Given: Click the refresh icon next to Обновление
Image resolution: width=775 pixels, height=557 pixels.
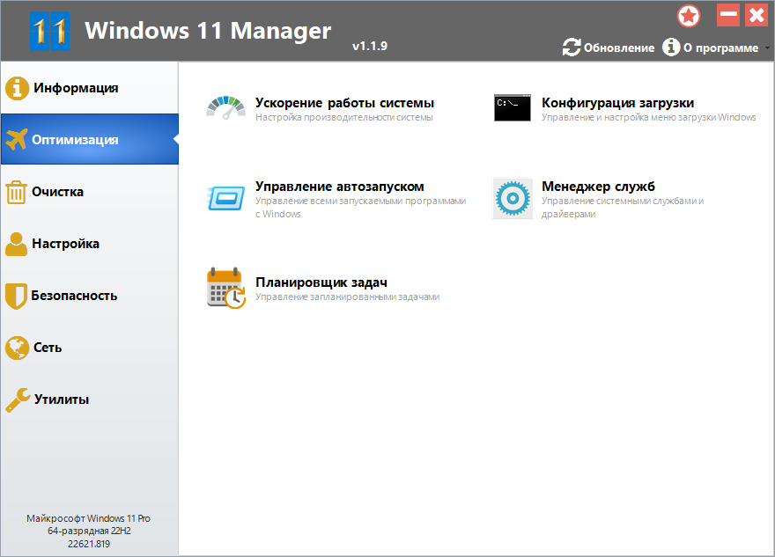Looking at the screenshot, I should click(571, 48).
